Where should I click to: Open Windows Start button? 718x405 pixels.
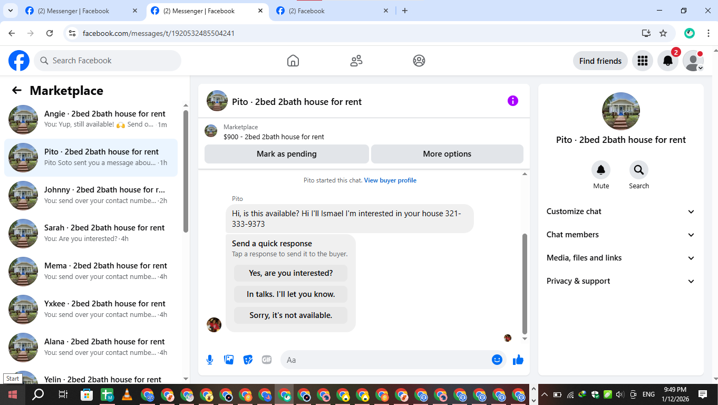click(12, 394)
